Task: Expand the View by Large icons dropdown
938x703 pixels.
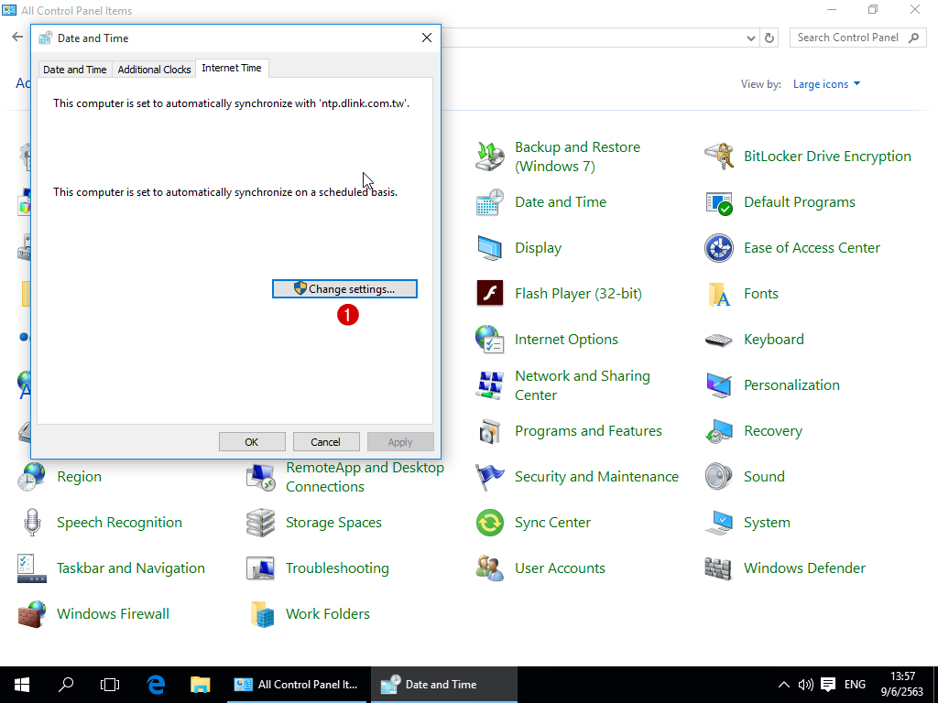Action: [x=826, y=84]
